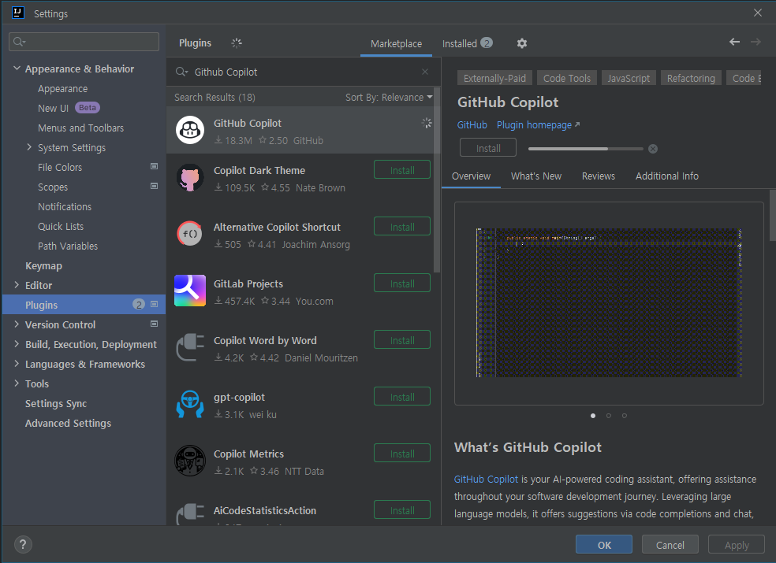Install the Alternative Copilot Shortcut plugin
The image size is (776, 563).
point(402,227)
